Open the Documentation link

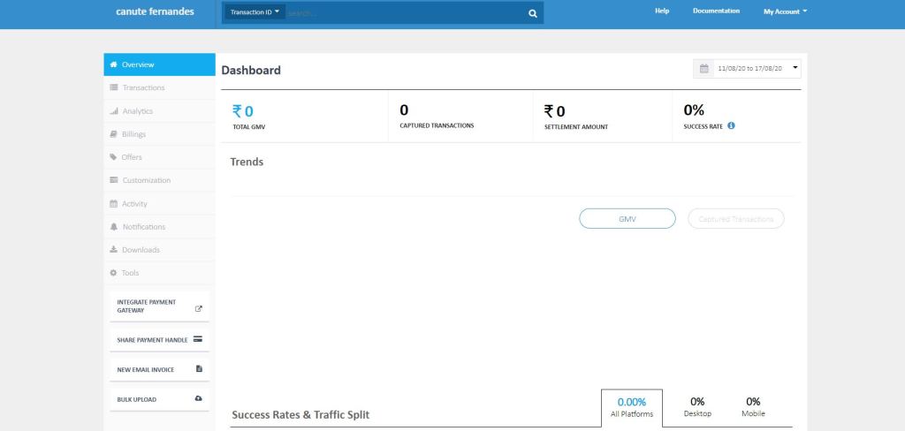716,11
